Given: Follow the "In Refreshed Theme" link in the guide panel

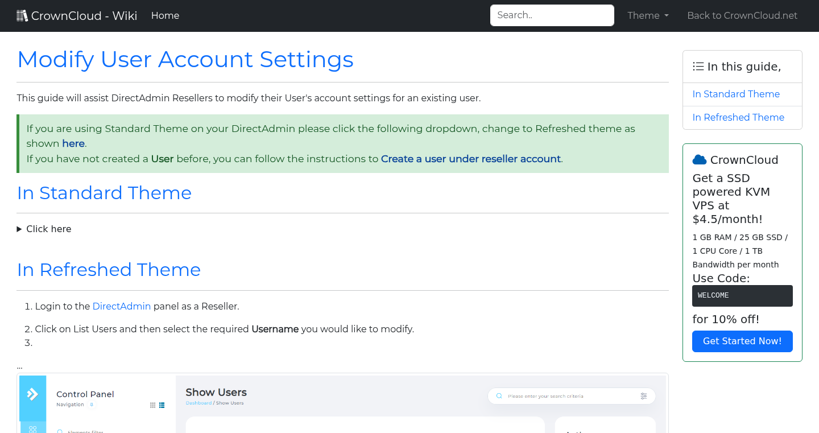Looking at the screenshot, I should [738, 117].
